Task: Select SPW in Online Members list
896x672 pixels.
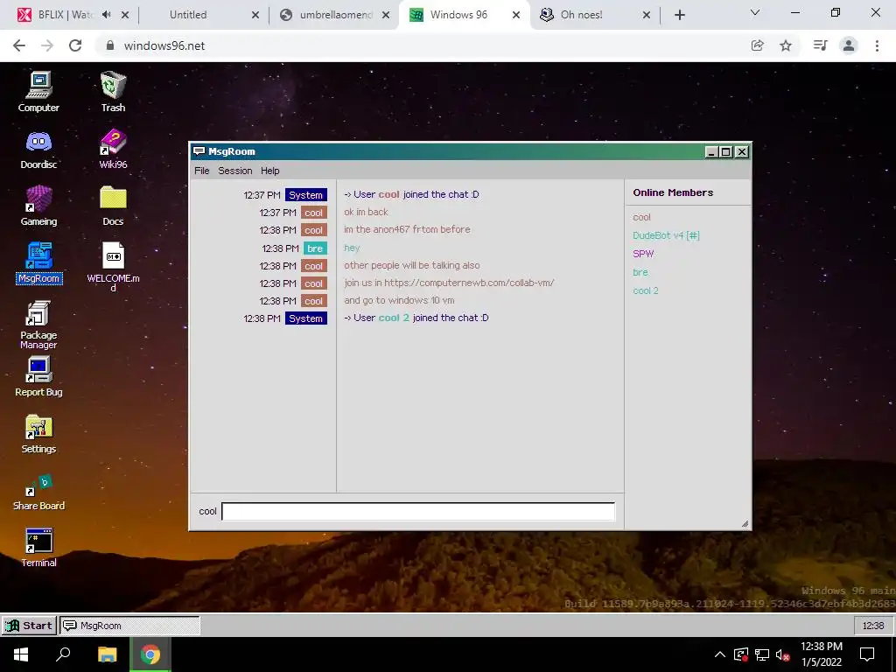Action: (643, 254)
